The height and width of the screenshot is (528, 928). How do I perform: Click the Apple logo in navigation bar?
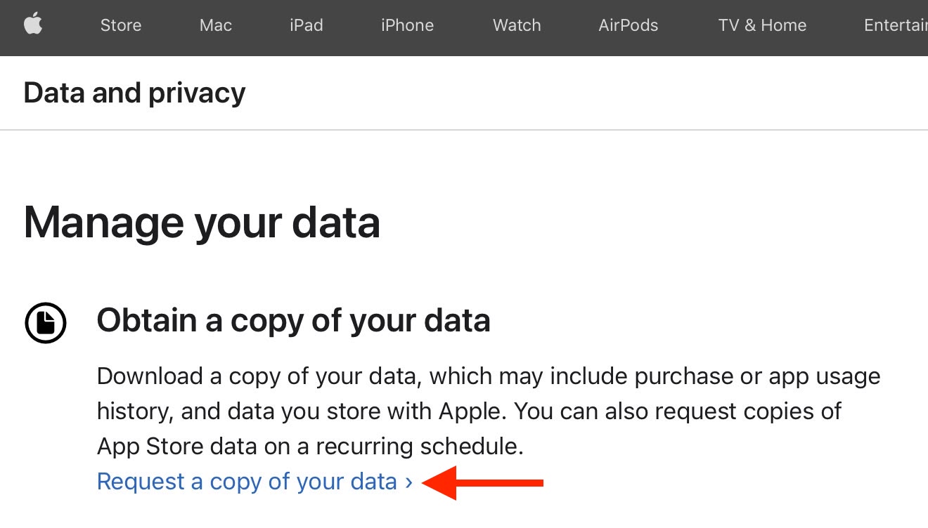(x=33, y=25)
